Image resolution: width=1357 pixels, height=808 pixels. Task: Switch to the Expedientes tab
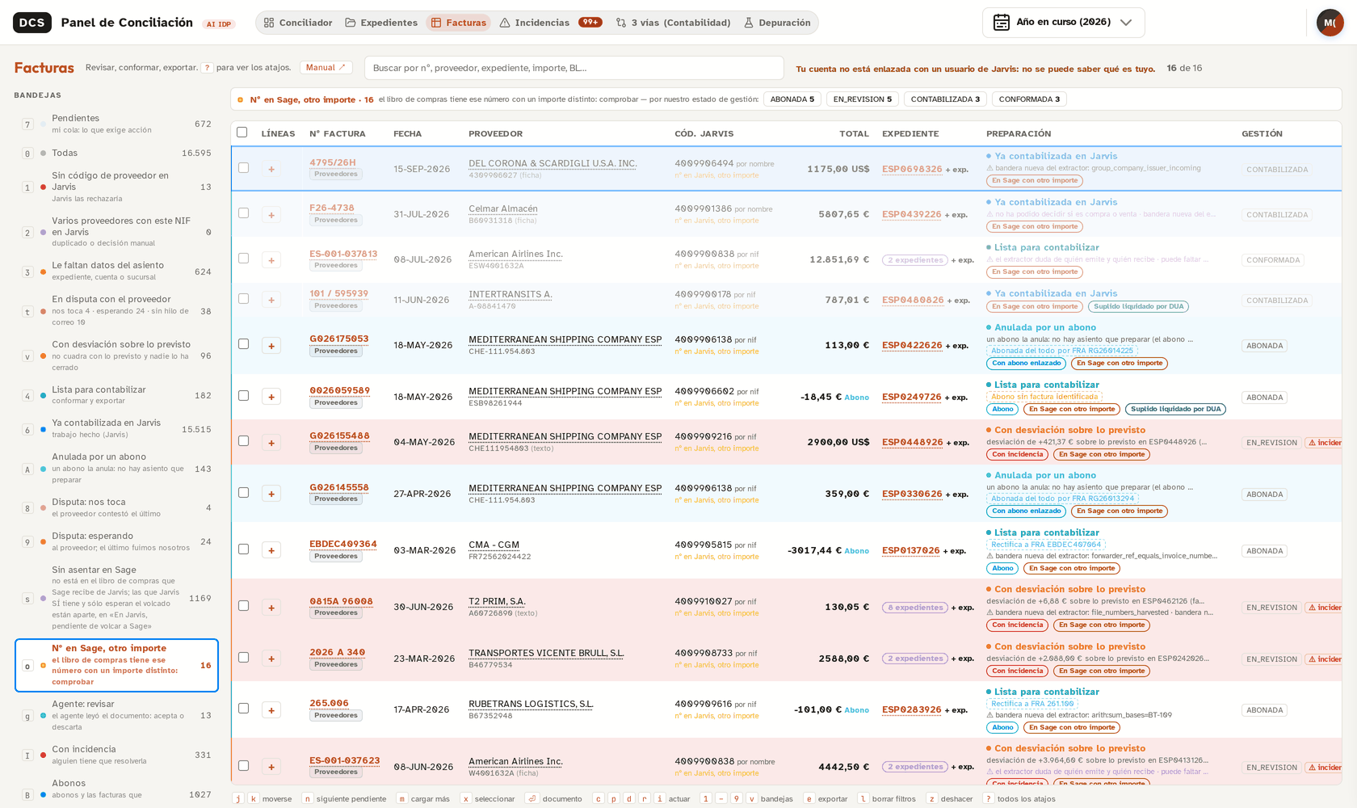[x=381, y=23]
